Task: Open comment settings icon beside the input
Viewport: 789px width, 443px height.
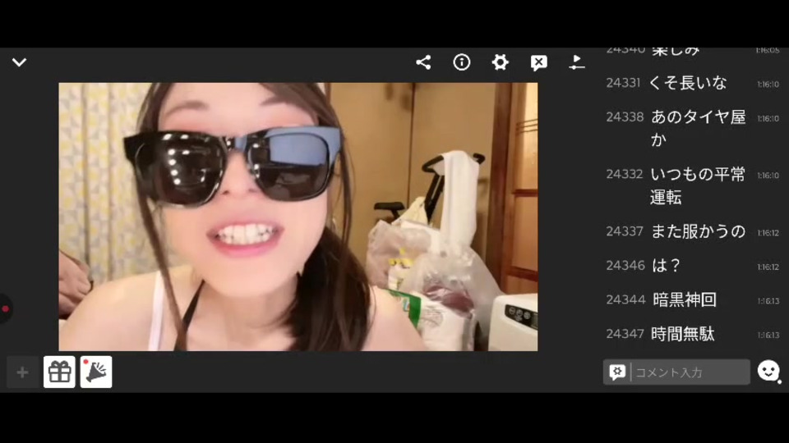Action: click(617, 372)
